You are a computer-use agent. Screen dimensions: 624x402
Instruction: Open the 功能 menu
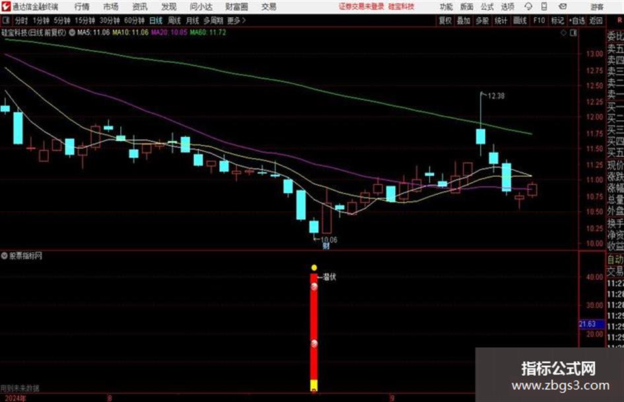(x=446, y=7)
